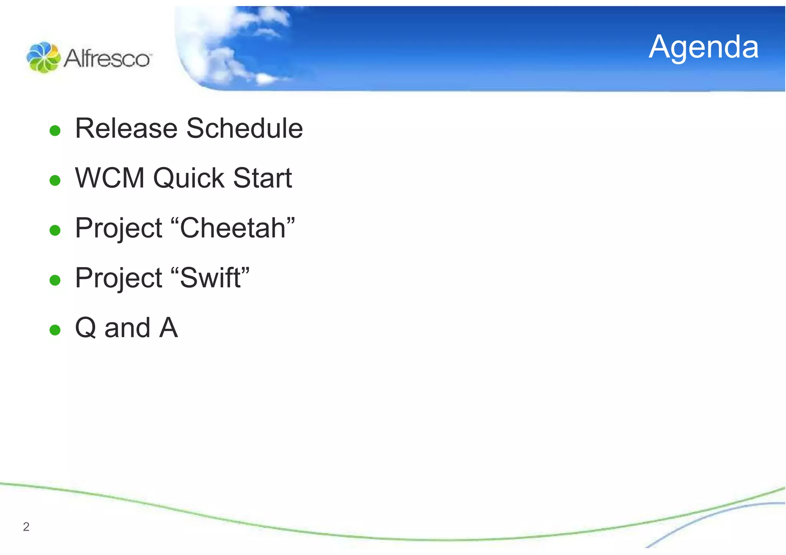
Task: Click the word Cheetah in the third bullet
Action: [x=233, y=228]
